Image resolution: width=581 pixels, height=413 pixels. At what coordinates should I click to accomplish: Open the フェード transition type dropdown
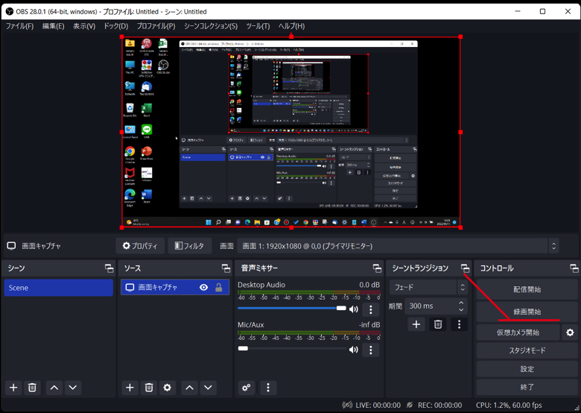[x=428, y=287]
